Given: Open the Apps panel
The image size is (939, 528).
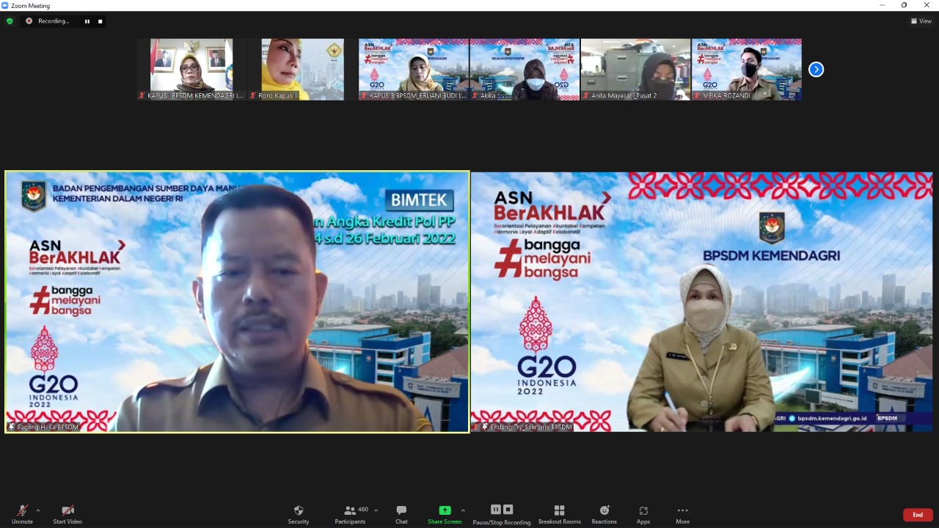Looking at the screenshot, I should 643,514.
